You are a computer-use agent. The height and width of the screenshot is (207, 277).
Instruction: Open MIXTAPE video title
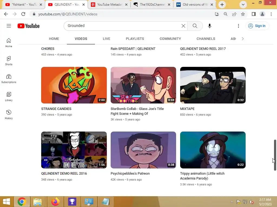(187, 109)
